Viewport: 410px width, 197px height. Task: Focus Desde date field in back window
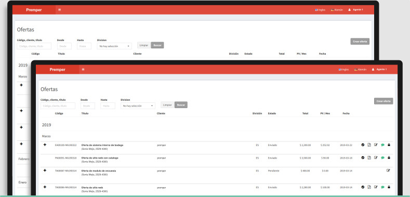pyautogui.click(x=64, y=46)
